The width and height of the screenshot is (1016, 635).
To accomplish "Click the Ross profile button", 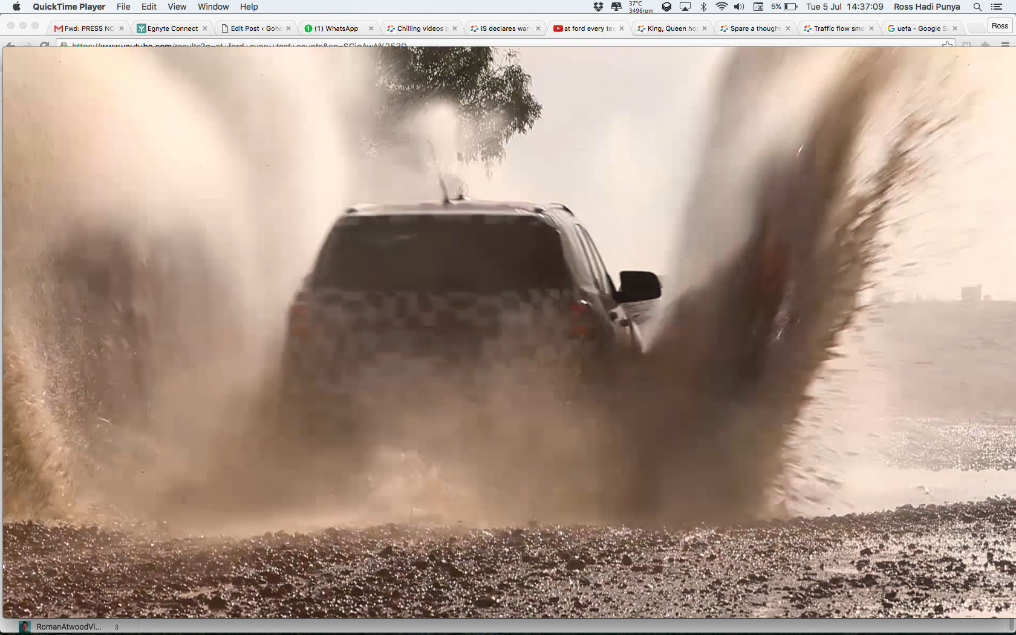I will coord(1000,26).
